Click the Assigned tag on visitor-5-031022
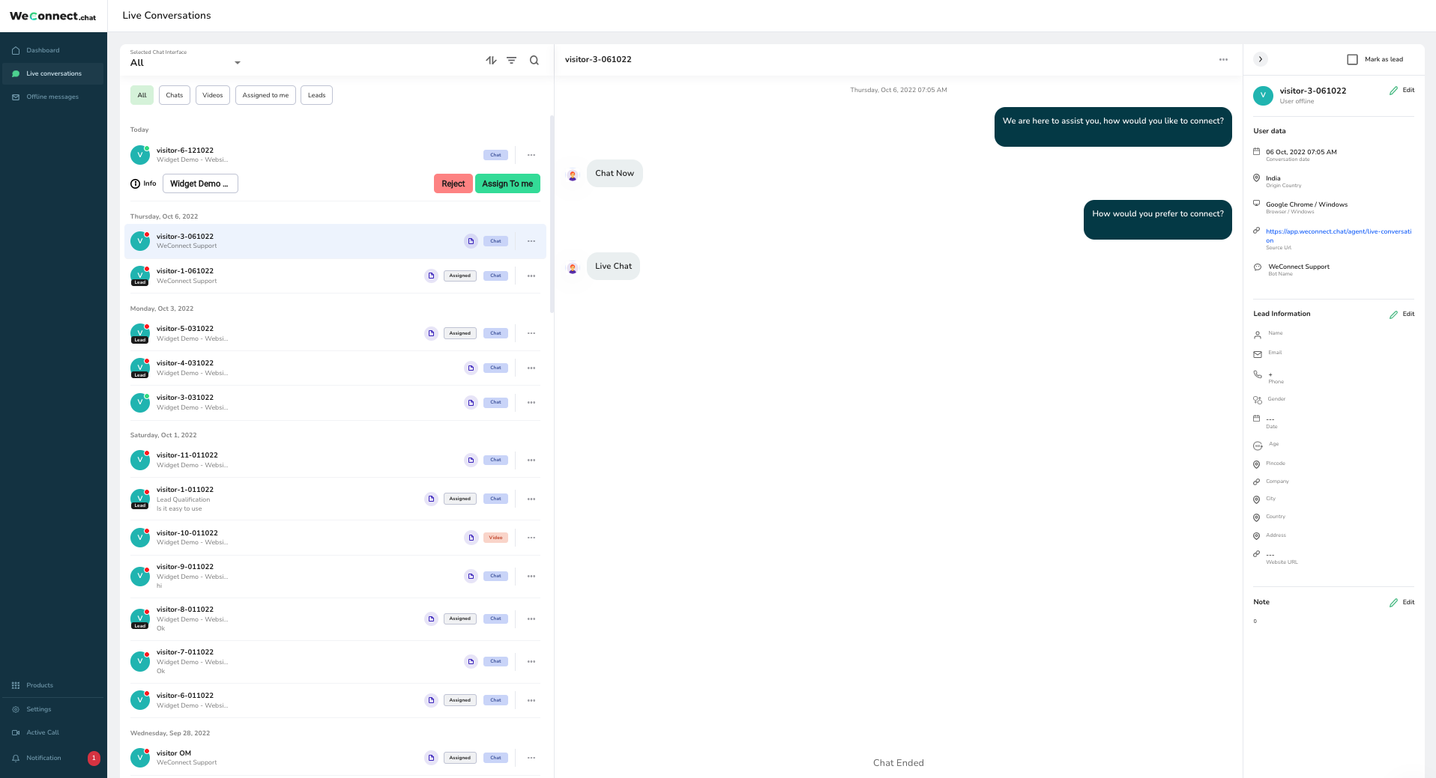 (x=460, y=333)
